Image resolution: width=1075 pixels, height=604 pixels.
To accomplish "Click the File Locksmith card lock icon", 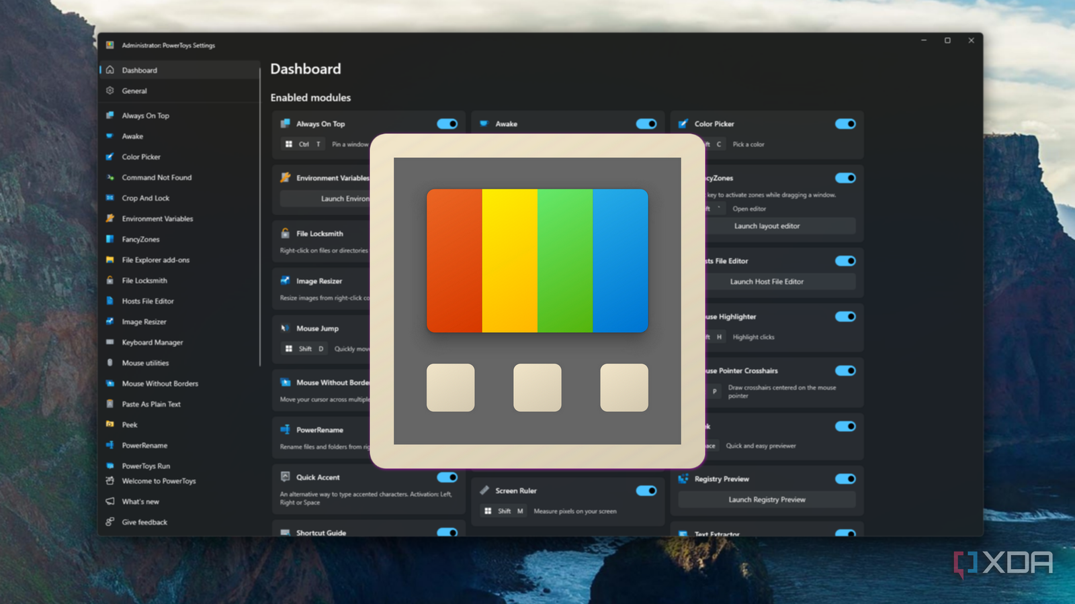I will point(286,234).
